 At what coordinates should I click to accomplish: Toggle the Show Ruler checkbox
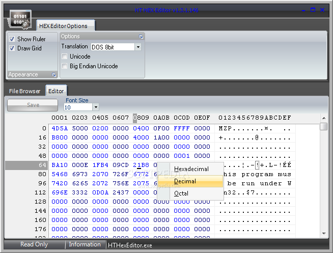[x=12, y=39]
